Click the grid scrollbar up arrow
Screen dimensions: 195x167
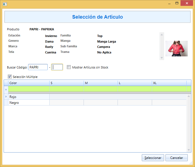click(189, 96)
